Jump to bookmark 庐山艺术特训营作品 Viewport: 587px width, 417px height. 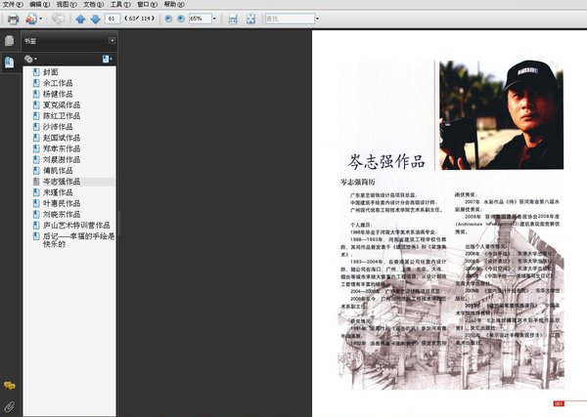tap(75, 225)
